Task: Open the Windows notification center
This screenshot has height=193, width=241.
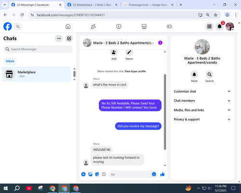Action: click(x=233, y=188)
